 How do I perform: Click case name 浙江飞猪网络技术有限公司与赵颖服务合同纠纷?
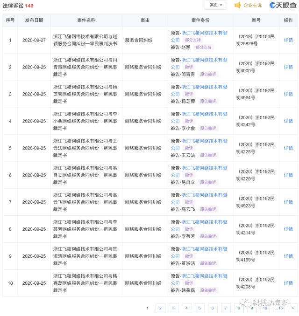pyautogui.click(x=85, y=40)
